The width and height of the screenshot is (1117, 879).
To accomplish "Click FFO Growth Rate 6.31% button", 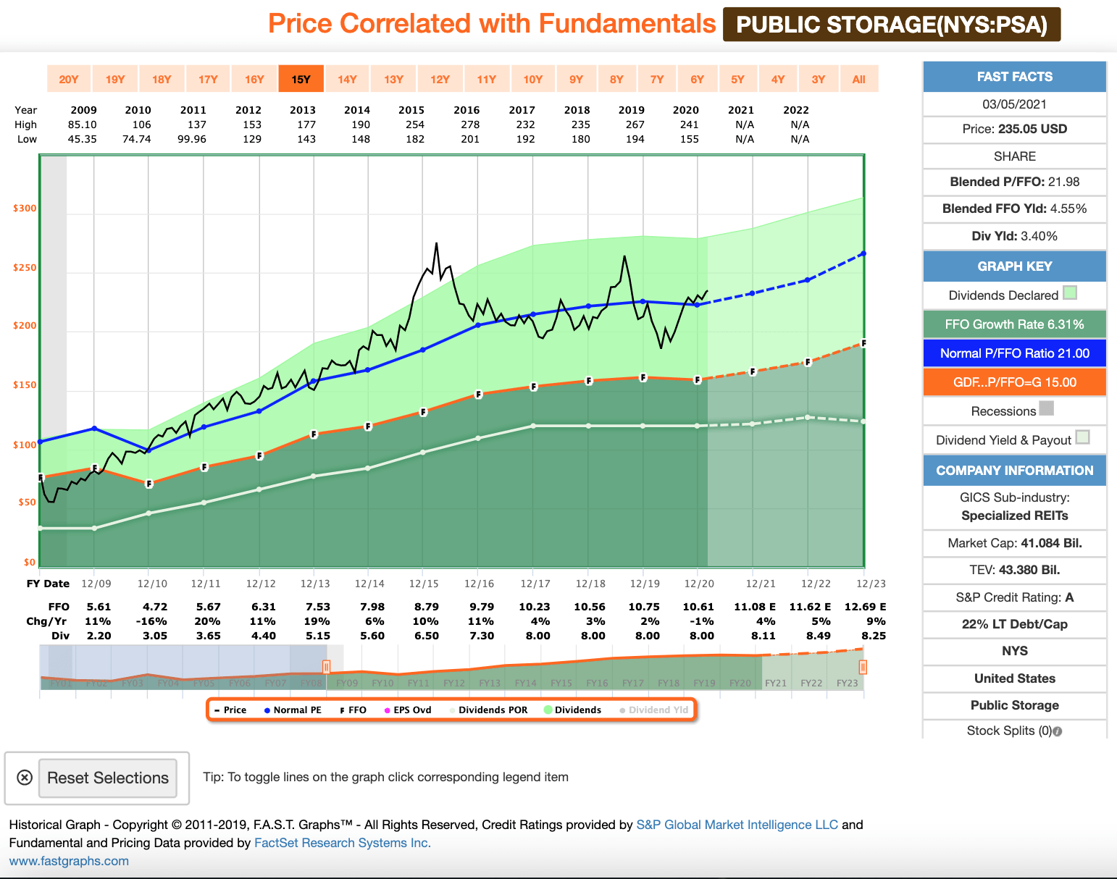I will [x=1014, y=324].
